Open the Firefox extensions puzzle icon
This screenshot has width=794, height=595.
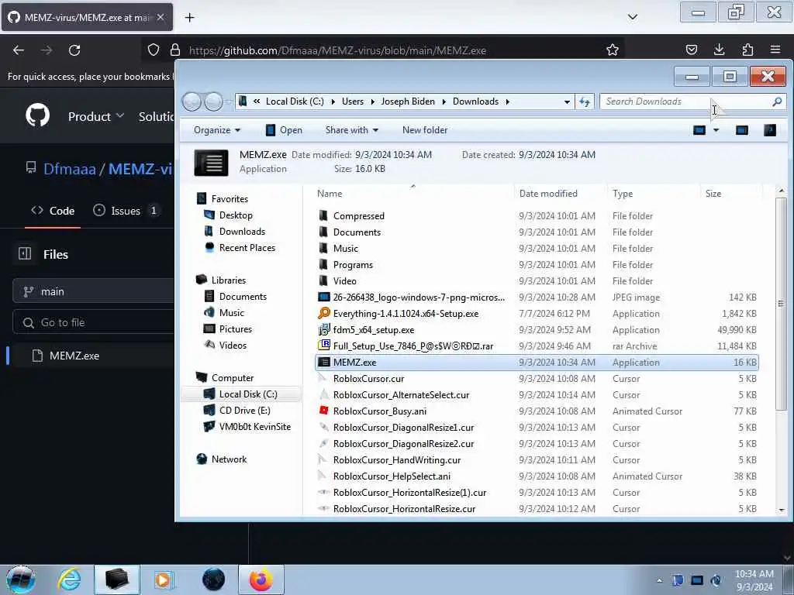747,50
